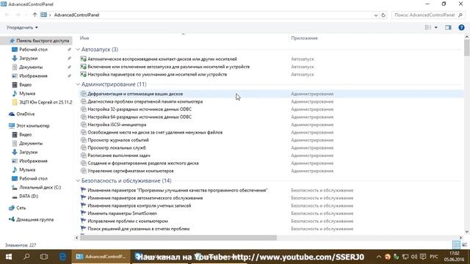Select 'Изменить параметры SmartScreen' item
The width and height of the screenshot is (470, 264).
tap(122, 213)
